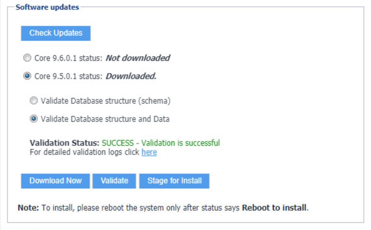The width and height of the screenshot is (371, 230).
Task: Open detailed validation logs via here link
Action: 149,152
